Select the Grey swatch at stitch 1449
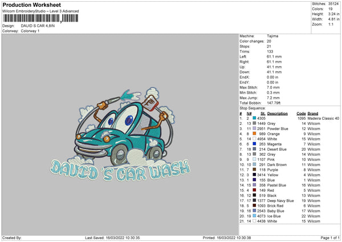342x242 pixels. pyautogui.click(x=254, y=123)
